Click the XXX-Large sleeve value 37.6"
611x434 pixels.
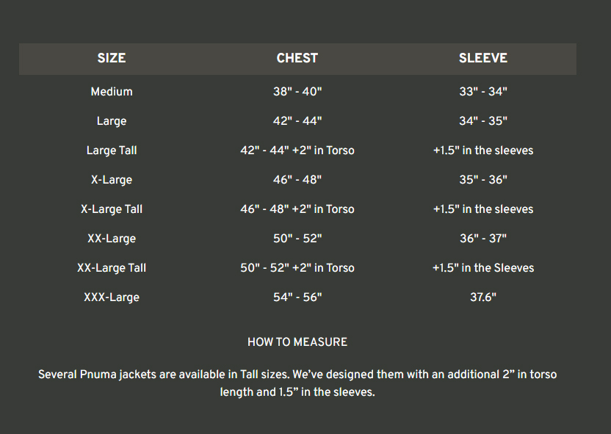[483, 297]
